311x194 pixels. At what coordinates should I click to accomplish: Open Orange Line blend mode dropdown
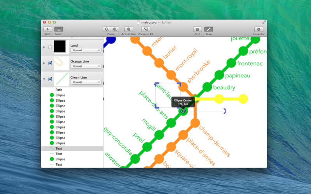pyautogui.click(x=86, y=66)
